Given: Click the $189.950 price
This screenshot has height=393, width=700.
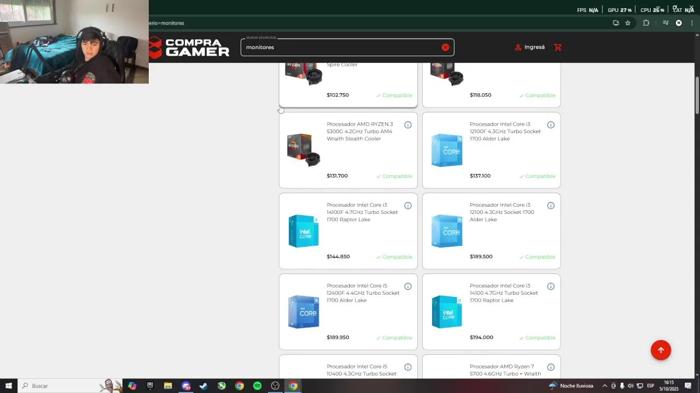Looking at the screenshot, I should pos(338,337).
